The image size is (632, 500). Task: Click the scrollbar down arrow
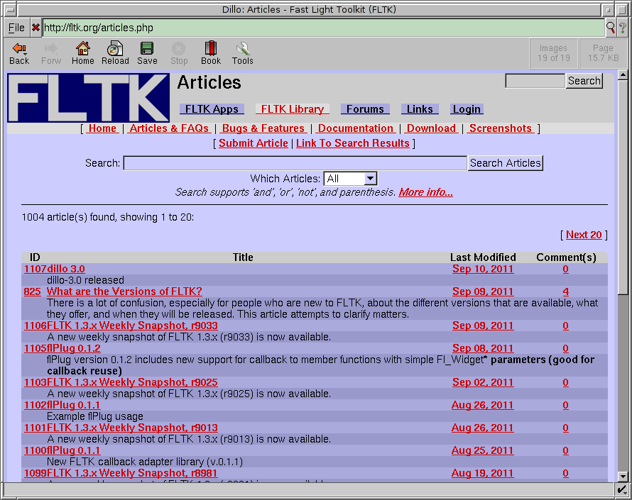(623, 477)
